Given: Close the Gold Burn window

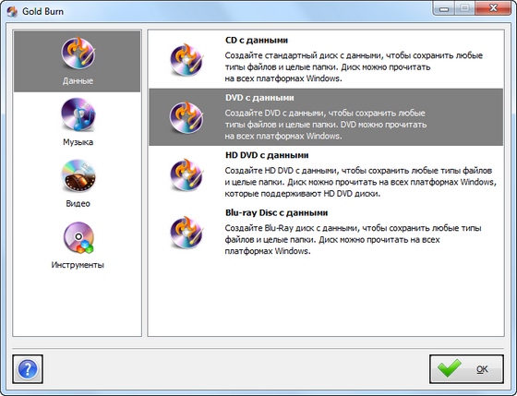Looking at the screenshot, I should coord(494,8).
